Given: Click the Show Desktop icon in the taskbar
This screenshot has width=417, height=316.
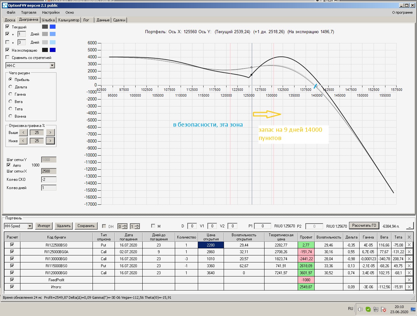Looking at the screenshot, I should pos(413,309).
